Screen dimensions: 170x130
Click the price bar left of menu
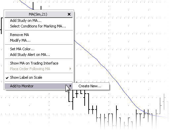(x=1, y=26)
